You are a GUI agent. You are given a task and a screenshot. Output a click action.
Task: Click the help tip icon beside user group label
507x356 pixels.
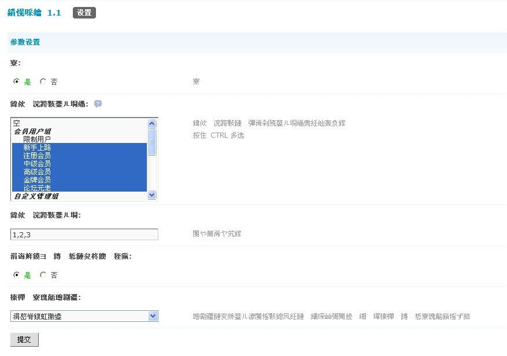click(98, 104)
